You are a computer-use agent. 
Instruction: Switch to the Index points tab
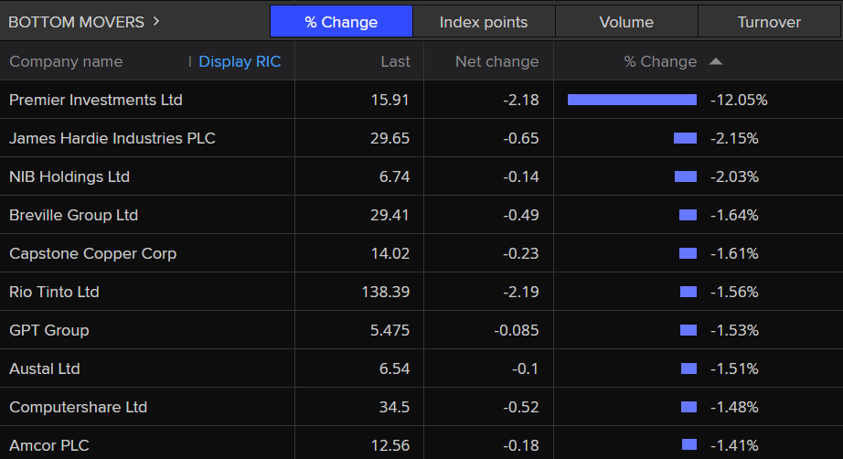coord(484,22)
